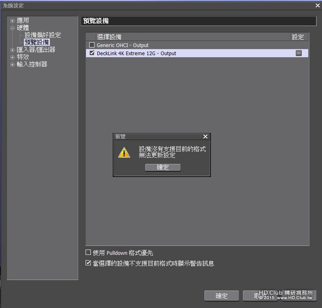The height and width of the screenshot is (308, 322).
Task: Select 'Generic OHCI - Output' row text
Action: (122, 45)
